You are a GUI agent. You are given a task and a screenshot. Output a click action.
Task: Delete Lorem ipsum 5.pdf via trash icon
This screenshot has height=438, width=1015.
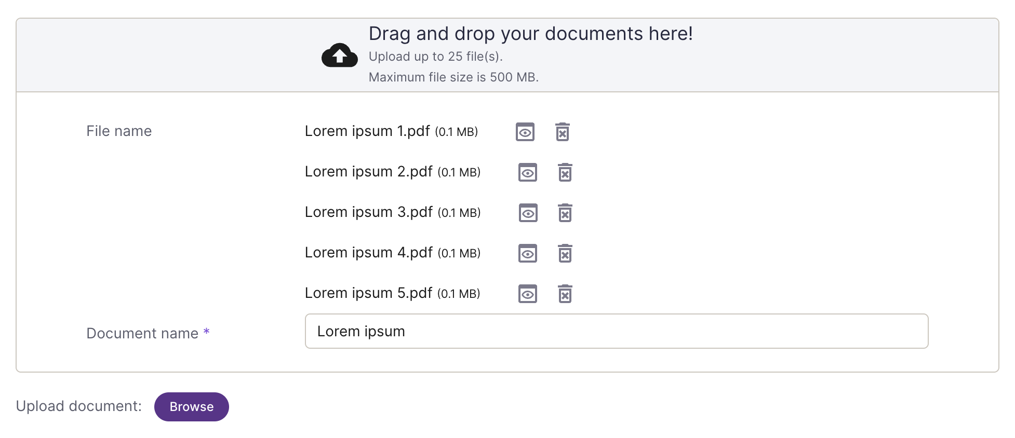(565, 294)
